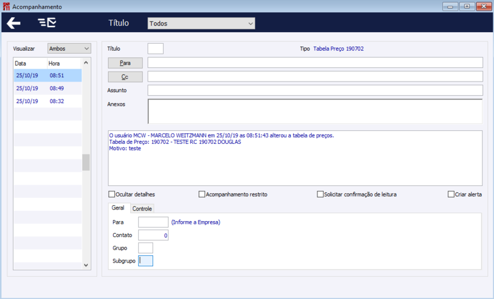Click the list scroll down arrow
This screenshot has width=494, height=299.
[x=86, y=265]
